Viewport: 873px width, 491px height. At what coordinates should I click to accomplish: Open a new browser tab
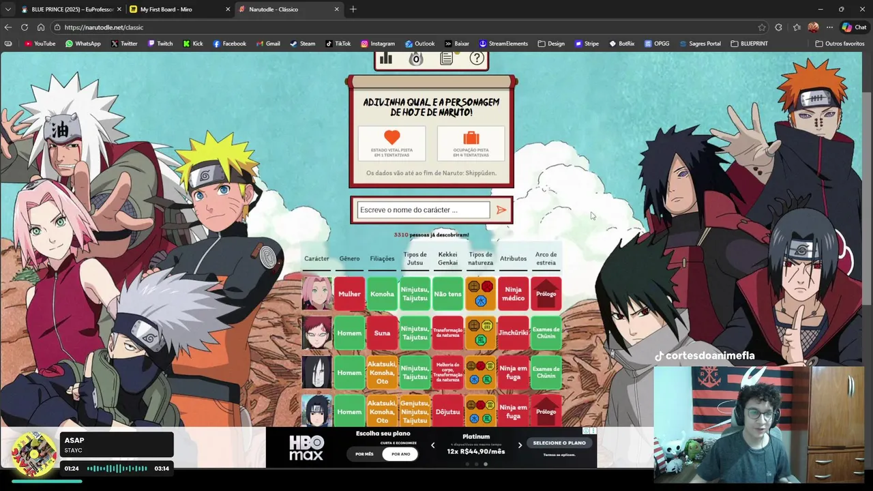click(x=353, y=10)
